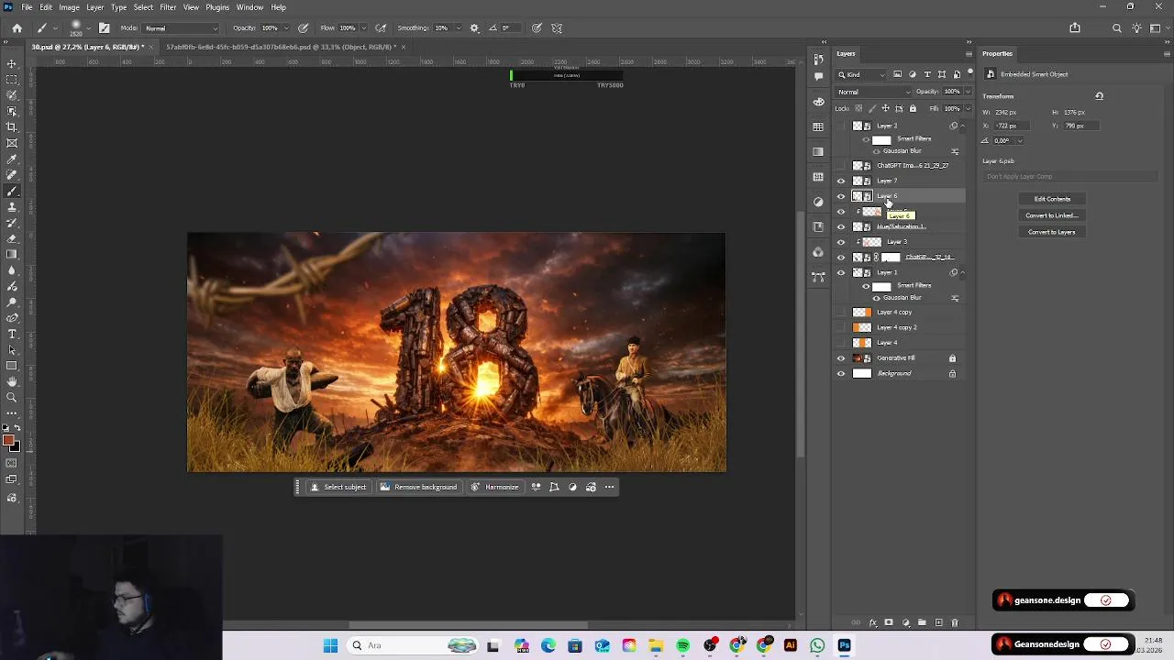Lock layer position with the move icon

[885, 108]
